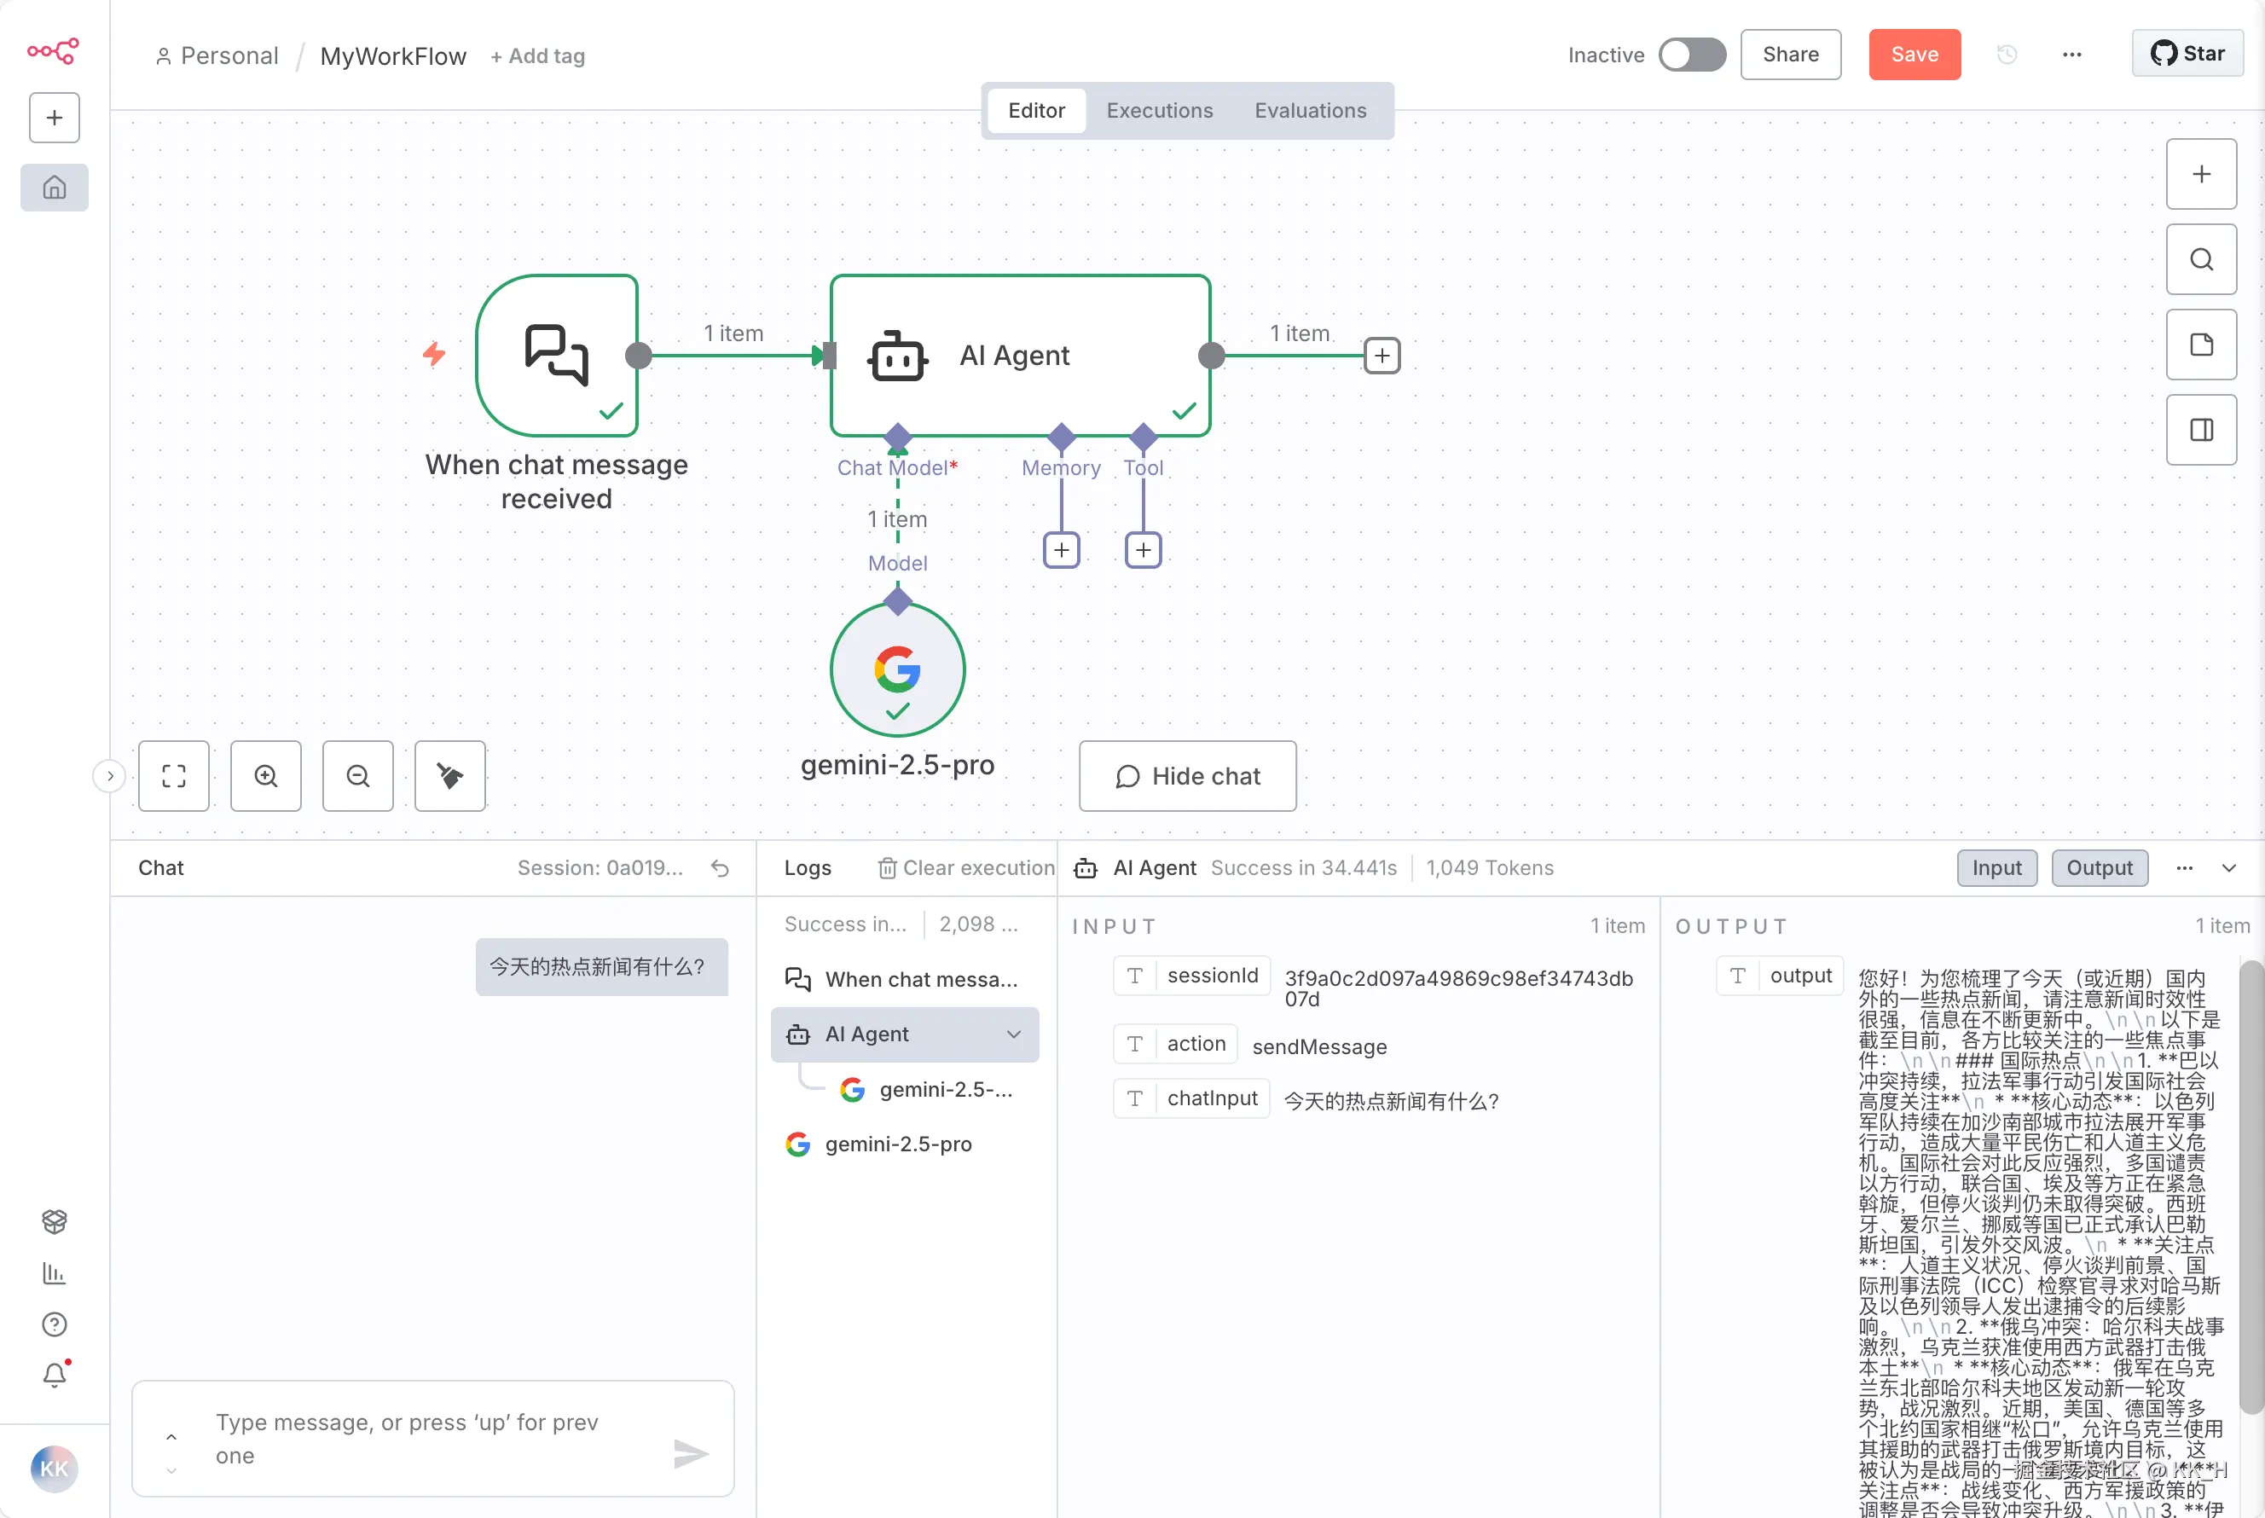Click the tidy up nodes icon
The image size is (2265, 1518).
click(x=450, y=775)
